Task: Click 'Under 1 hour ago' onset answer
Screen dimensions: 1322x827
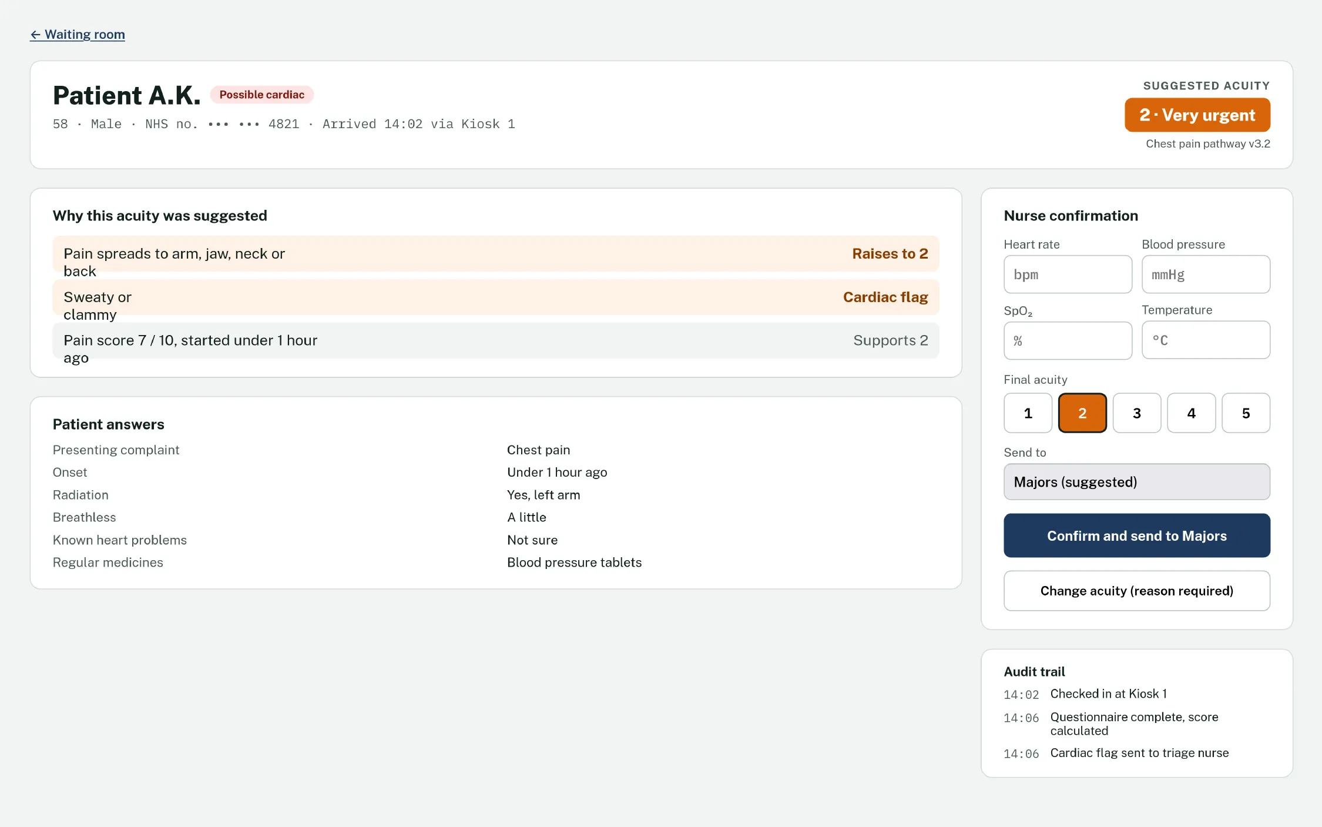Action: tap(557, 473)
